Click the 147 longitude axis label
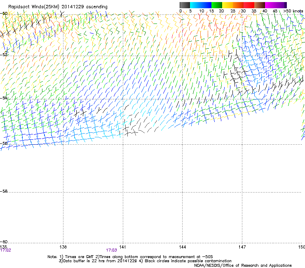Image resolution: width=305 pixels, height=268 pixels. (242, 247)
